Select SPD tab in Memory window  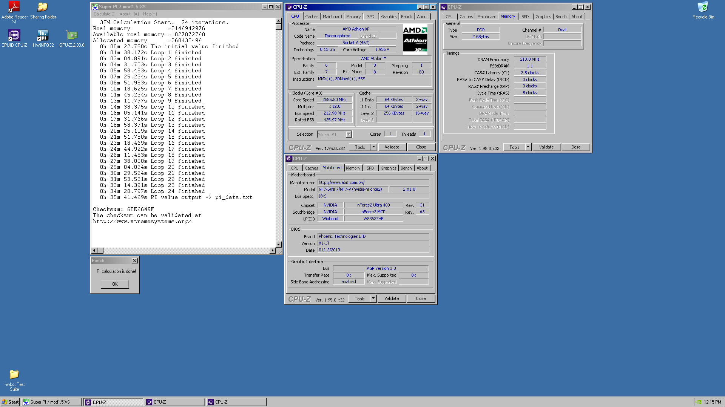pos(525,17)
